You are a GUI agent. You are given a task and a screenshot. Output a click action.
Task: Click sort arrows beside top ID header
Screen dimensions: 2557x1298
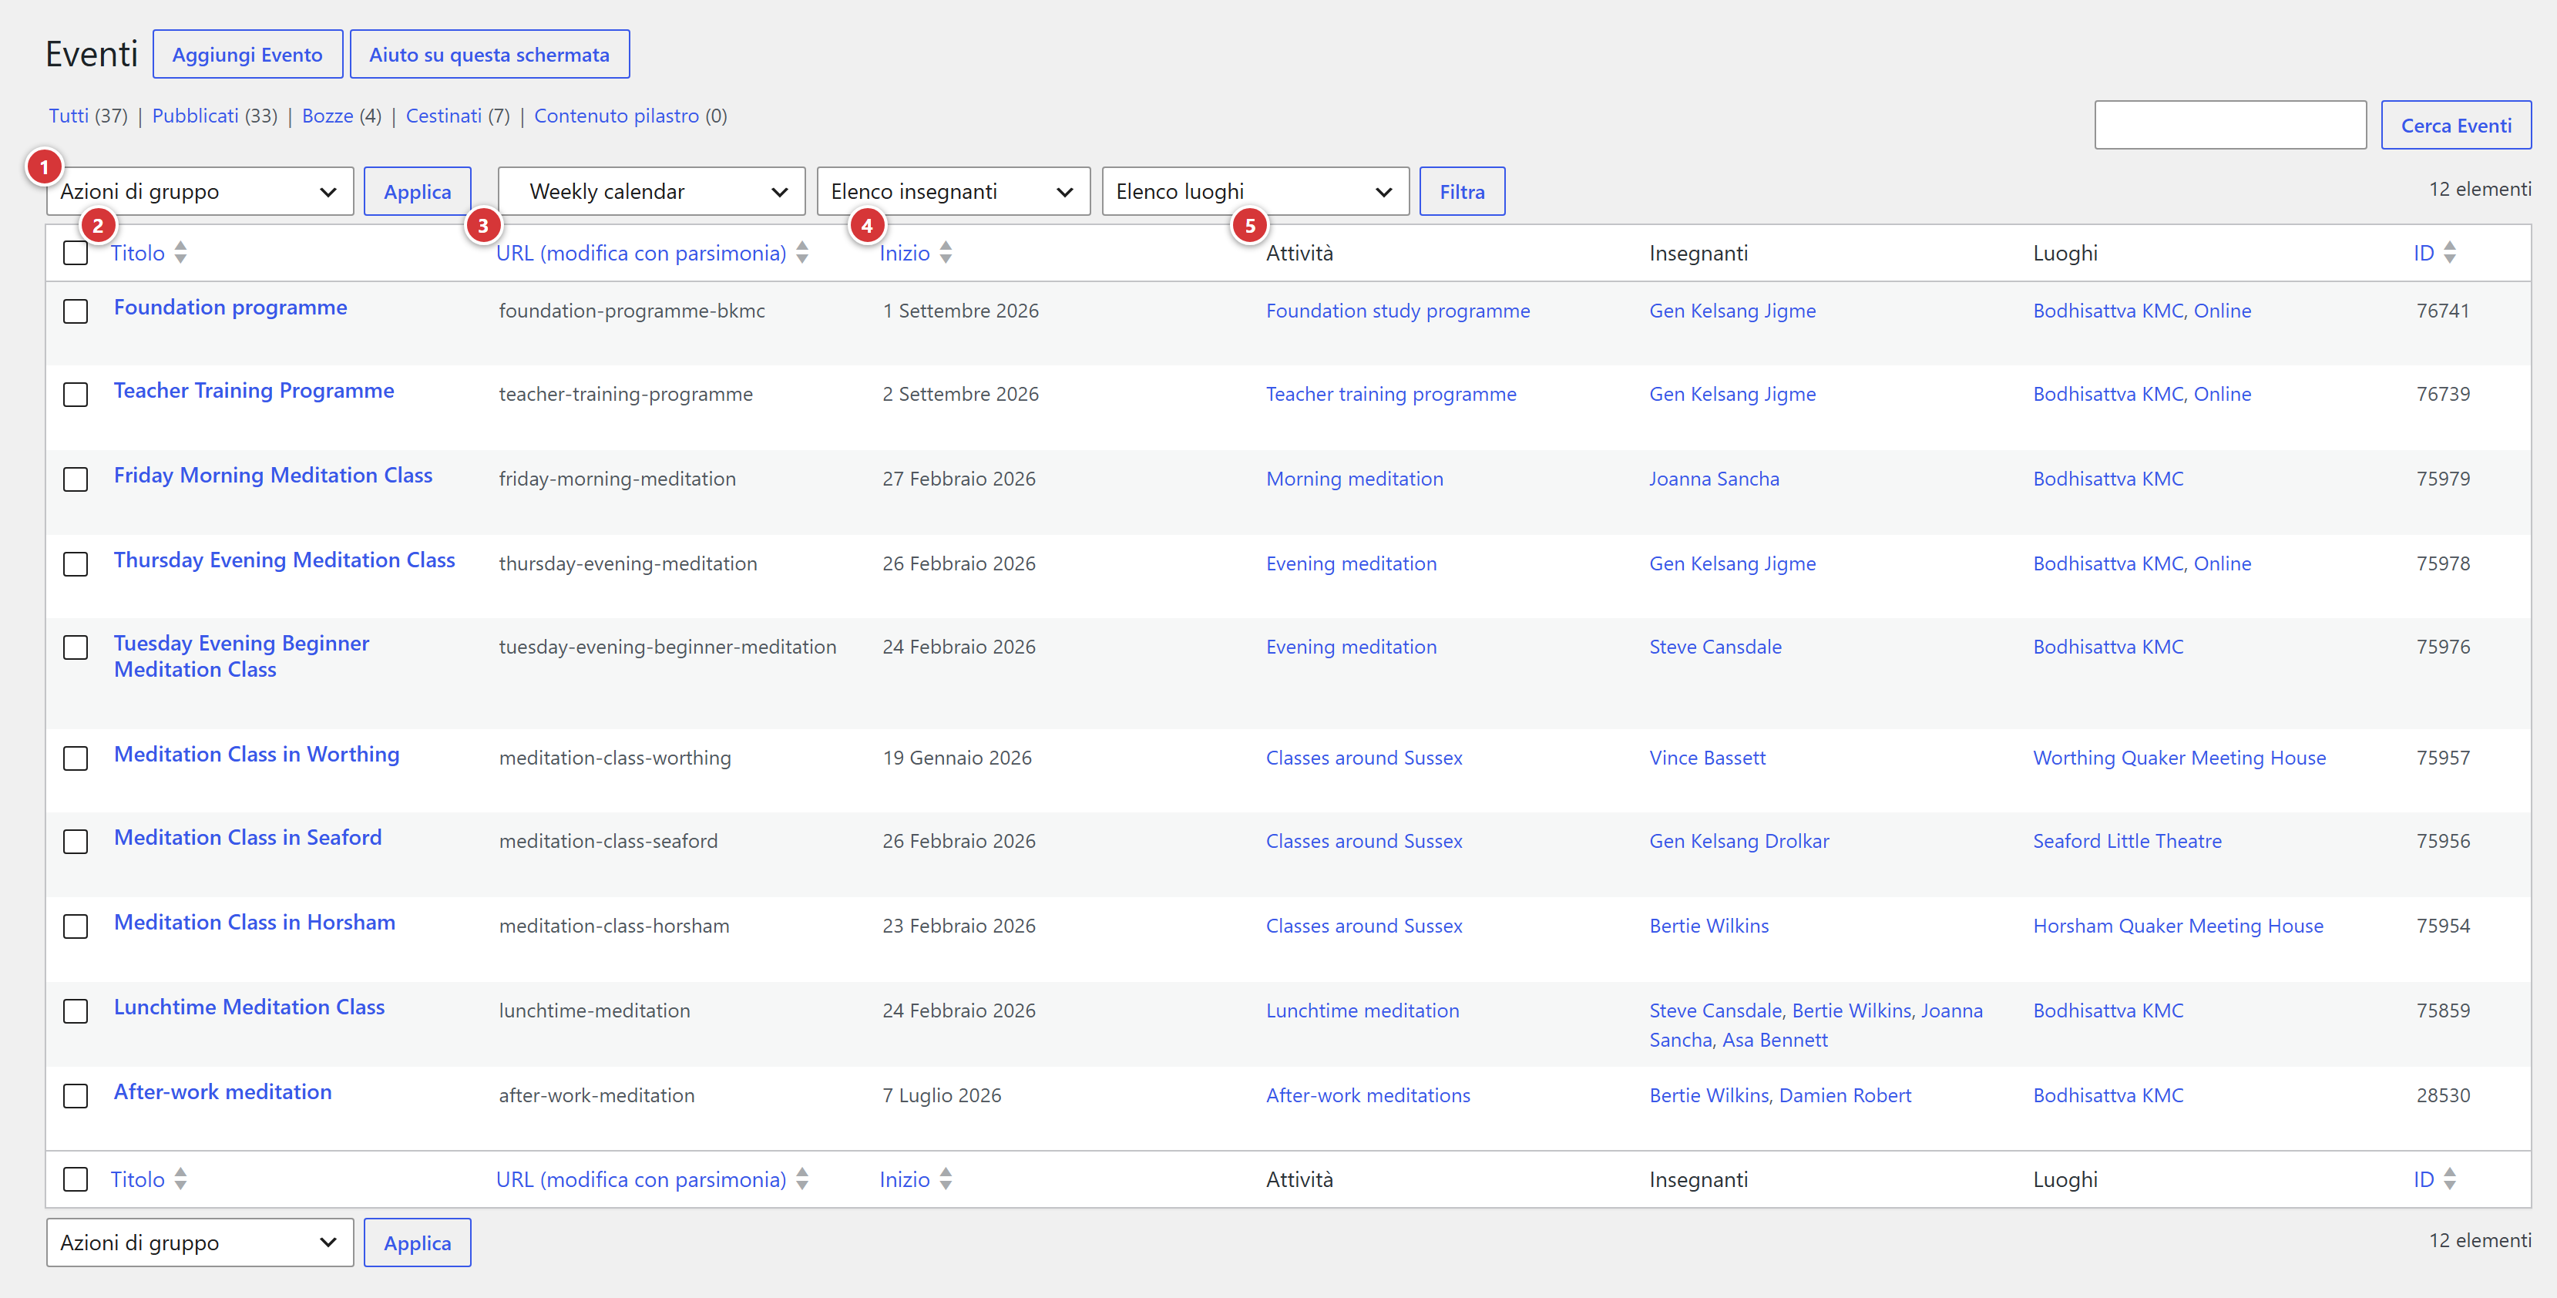pos(2450,252)
